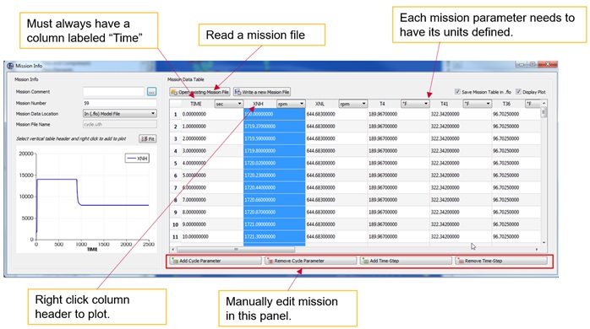Click the Mission Number input field
Viewport: 590px width, 329px height.
tap(120, 103)
